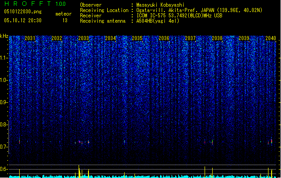Image resolution: width=281 pixels, height=178 pixels.
Task: Click the Observer label
Action: 91,5
